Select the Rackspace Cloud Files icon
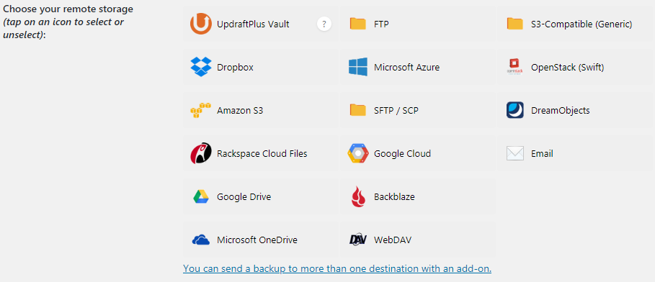This screenshot has width=655, height=282. tap(201, 153)
